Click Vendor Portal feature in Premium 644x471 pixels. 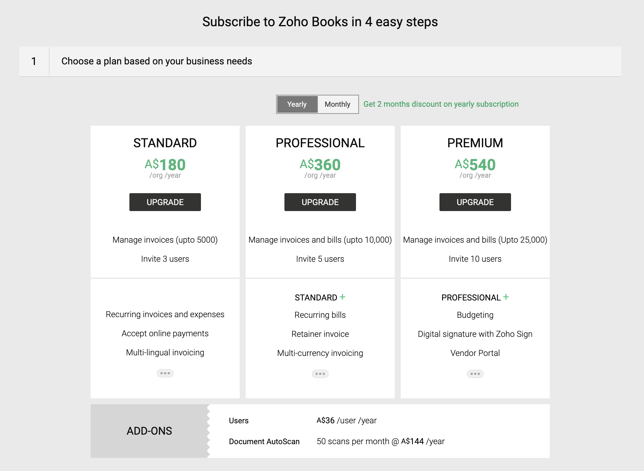475,353
